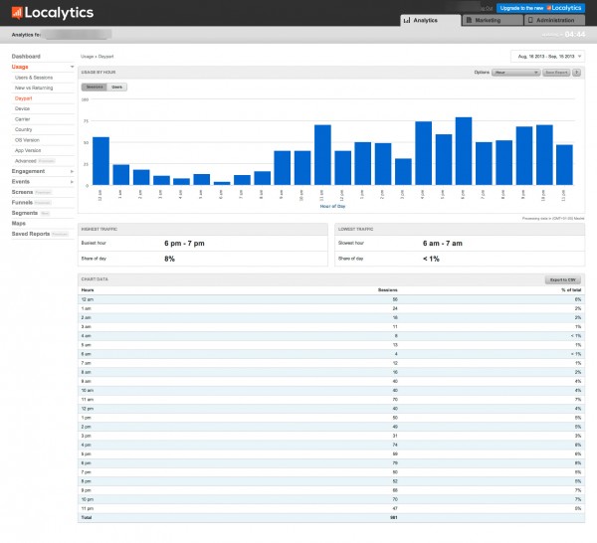Click the '12 pm' row in chart data

331,409
